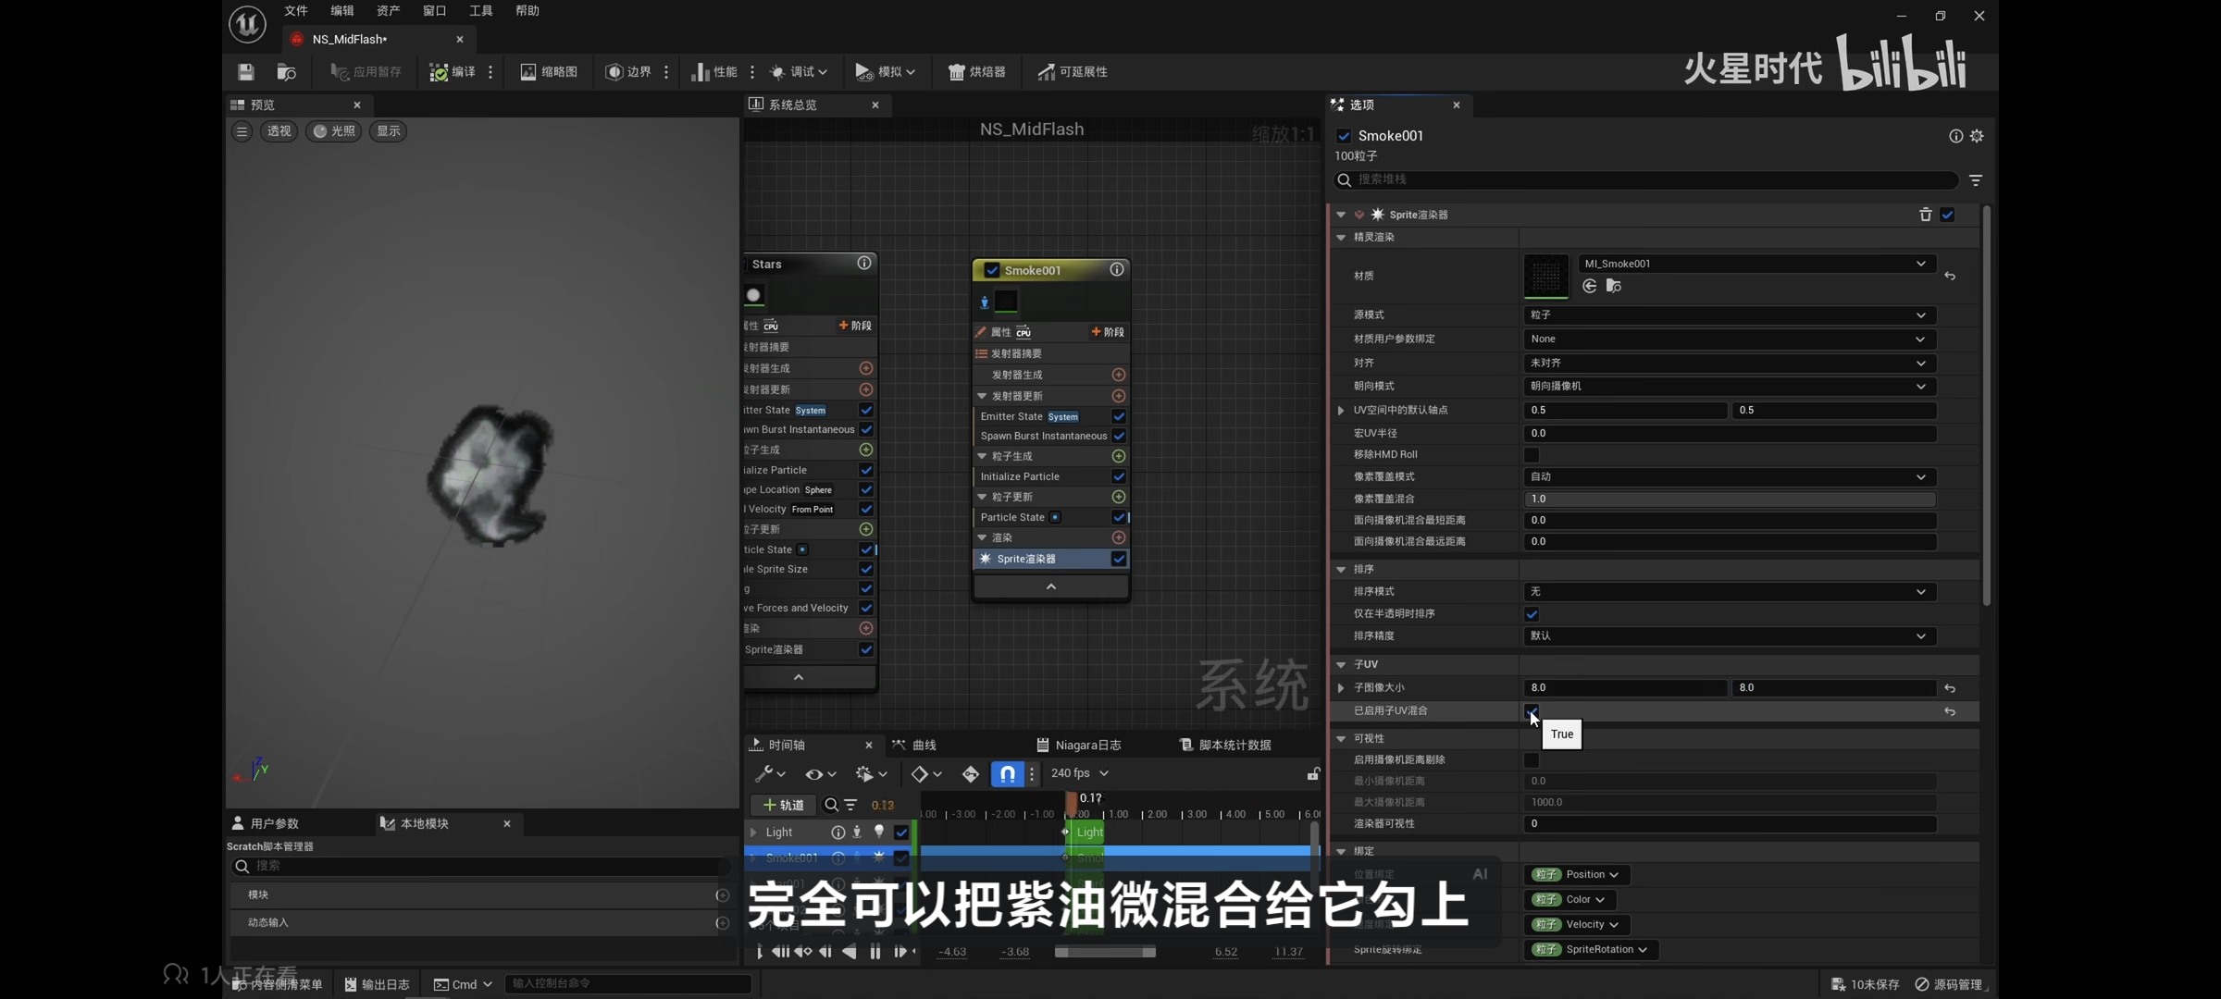Screen dimensions: 2221x999
Task: Open the Window (窗口) menu
Action: (434, 11)
